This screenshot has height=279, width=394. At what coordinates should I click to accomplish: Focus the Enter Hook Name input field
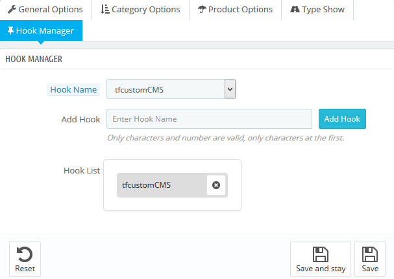pos(210,119)
